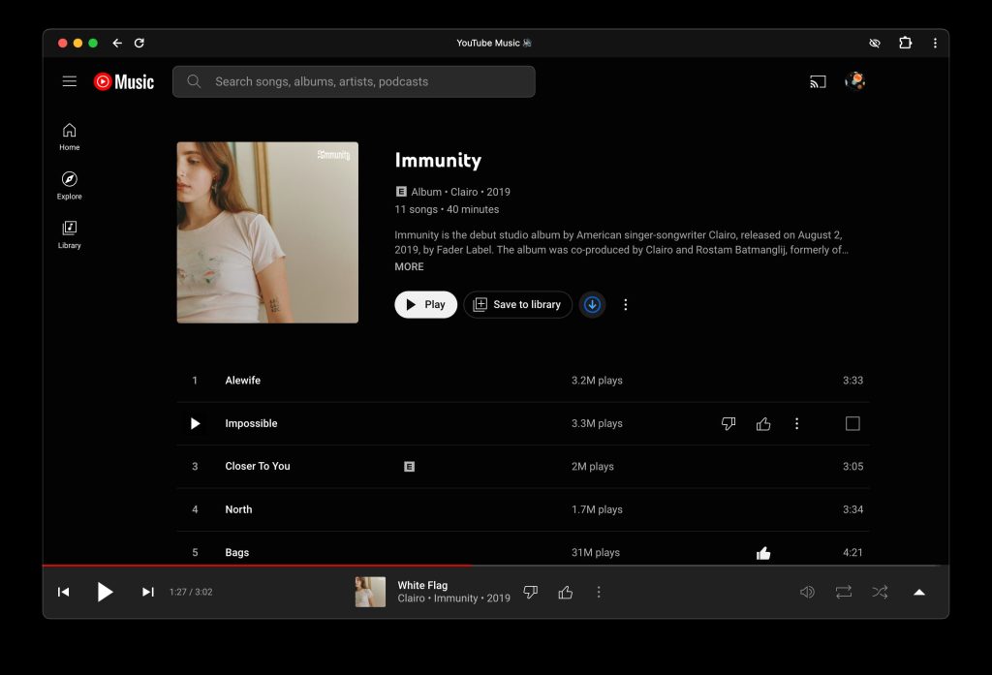Open Library in the sidebar
This screenshot has height=675, width=992.
click(x=70, y=234)
